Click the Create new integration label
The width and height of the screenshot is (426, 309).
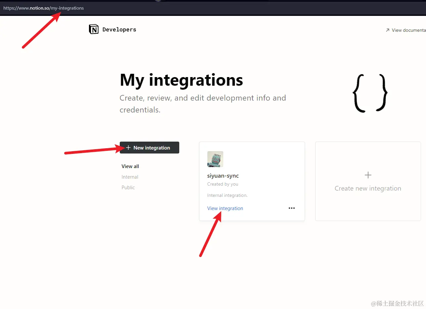368,188
